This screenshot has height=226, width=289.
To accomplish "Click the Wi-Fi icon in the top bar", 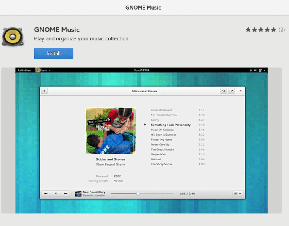I will 251,71.
